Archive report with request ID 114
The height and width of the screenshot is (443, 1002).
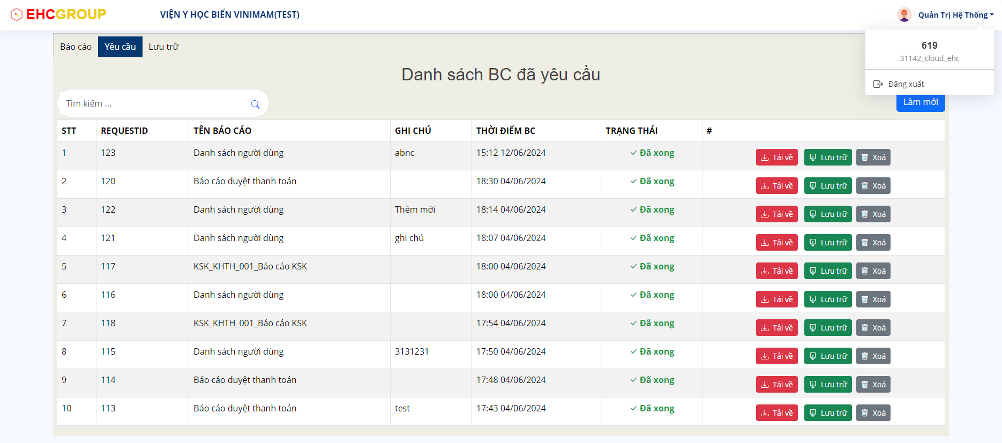click(827, 385)
